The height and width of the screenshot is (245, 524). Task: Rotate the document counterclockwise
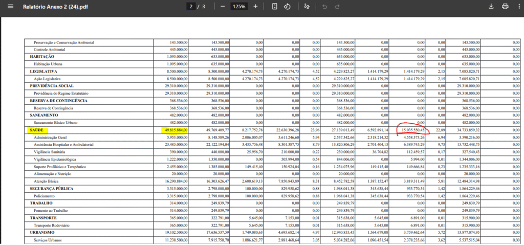287,6
